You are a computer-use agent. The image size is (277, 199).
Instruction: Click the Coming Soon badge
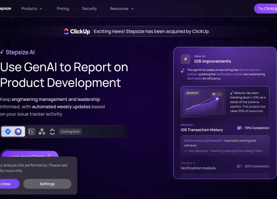tap(70, 132)
